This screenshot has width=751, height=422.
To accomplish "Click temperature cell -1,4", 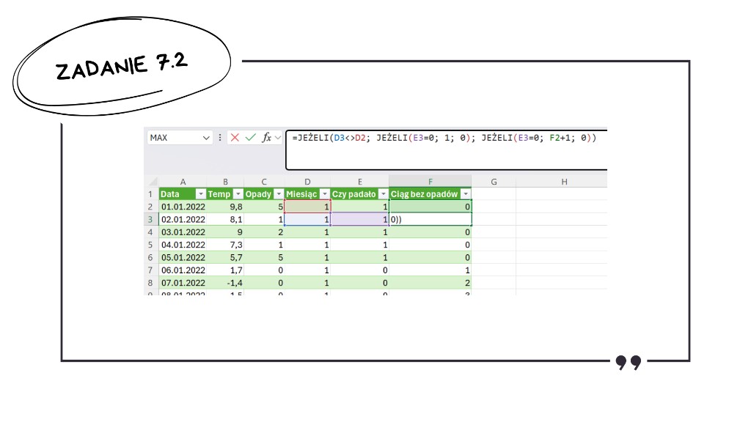I will [225, 283].
